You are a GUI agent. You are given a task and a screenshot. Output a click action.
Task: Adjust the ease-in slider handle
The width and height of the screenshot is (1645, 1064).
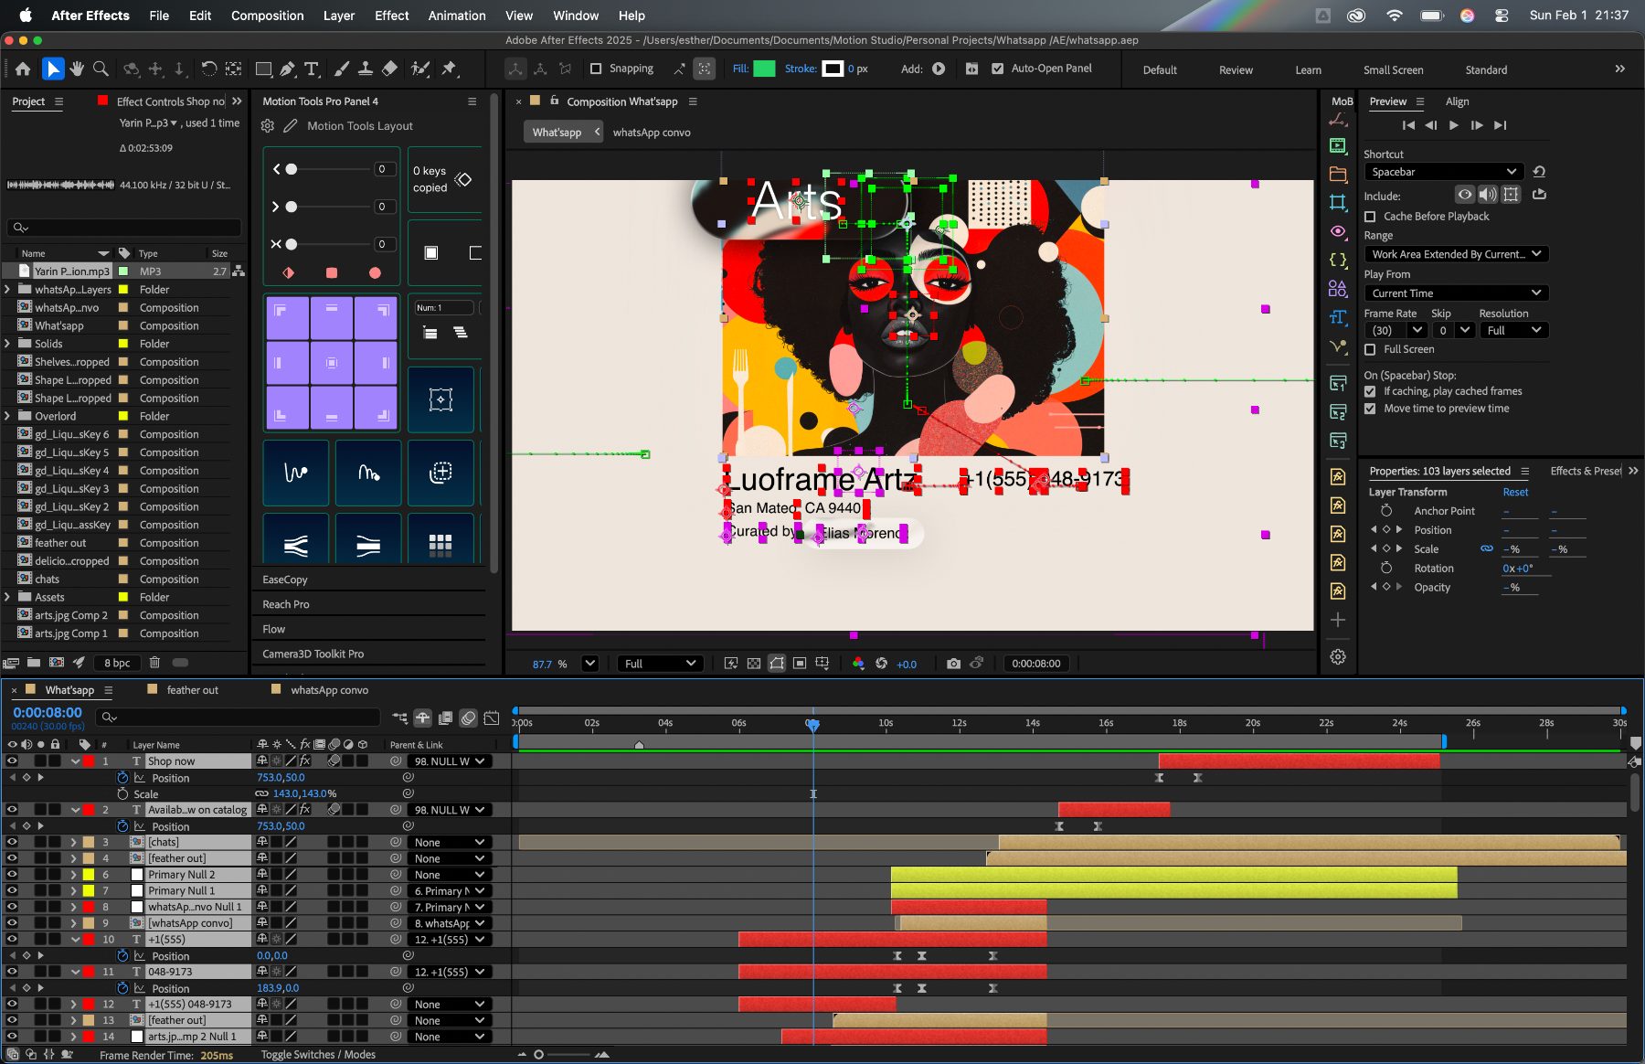[292, 169]
